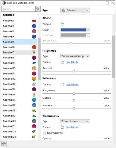Click the car icon next to Material 1
Screen dimensions: 116x148
coord(34,21)
